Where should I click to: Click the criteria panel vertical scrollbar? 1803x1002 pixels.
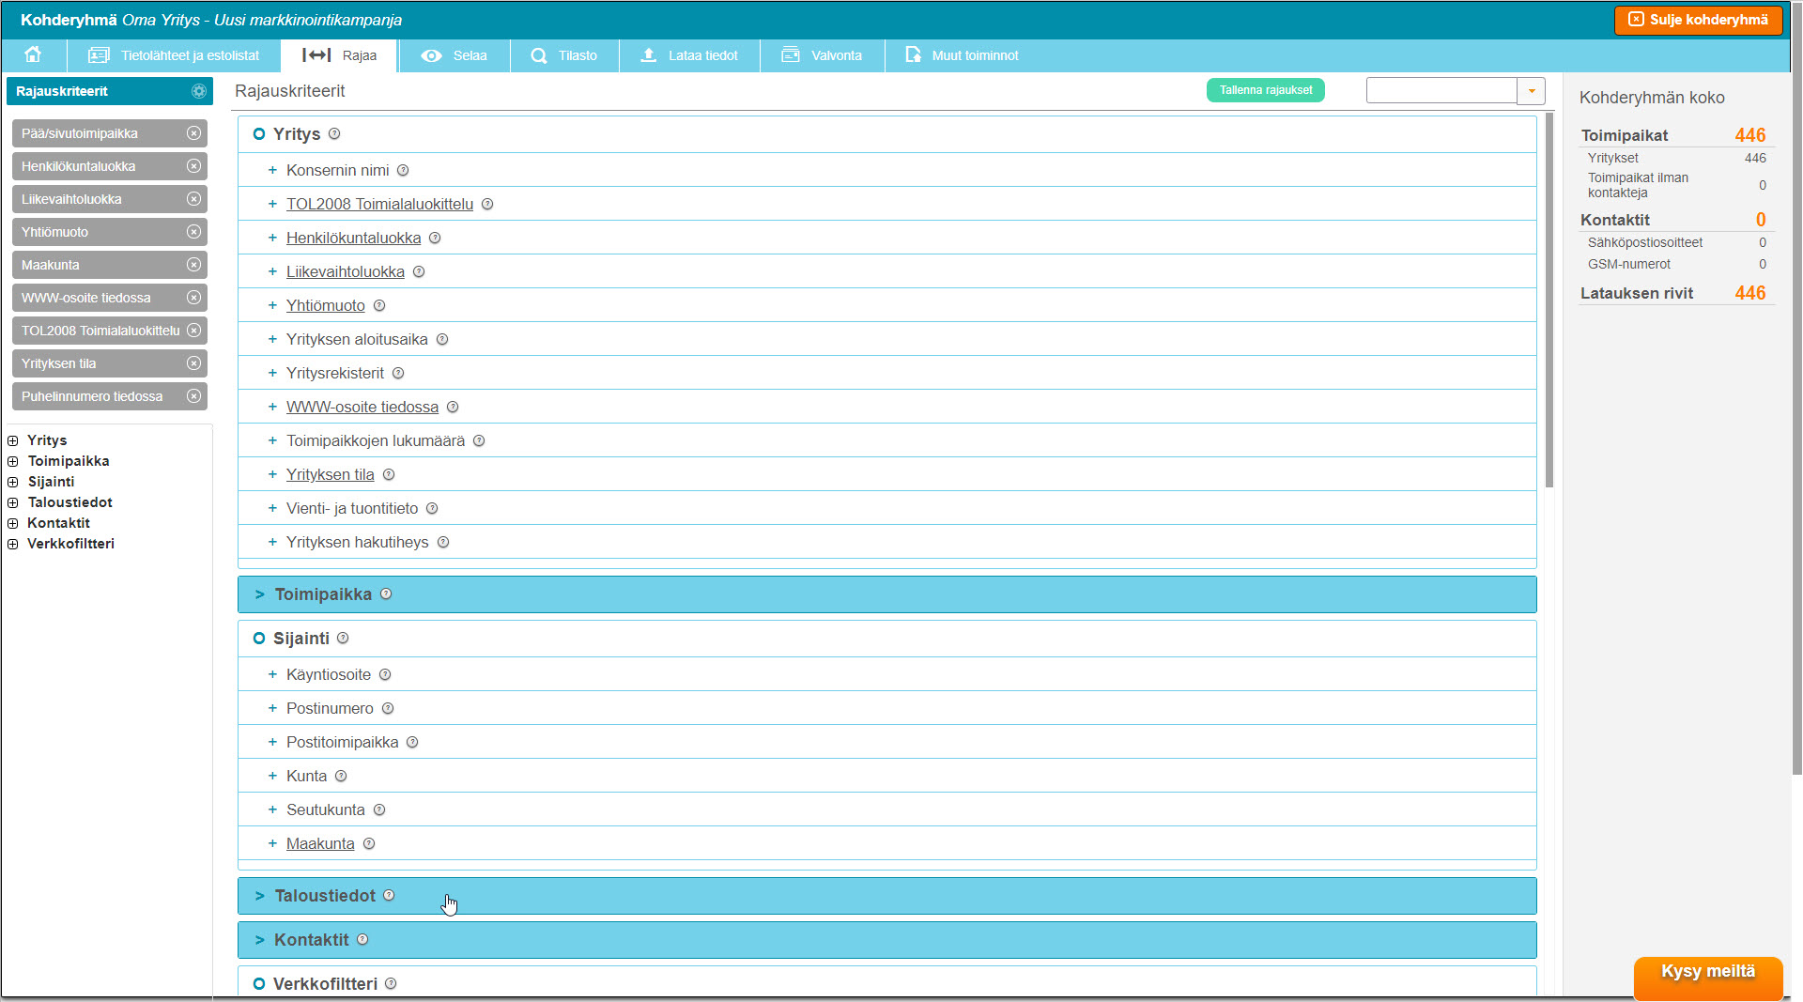1549,301
